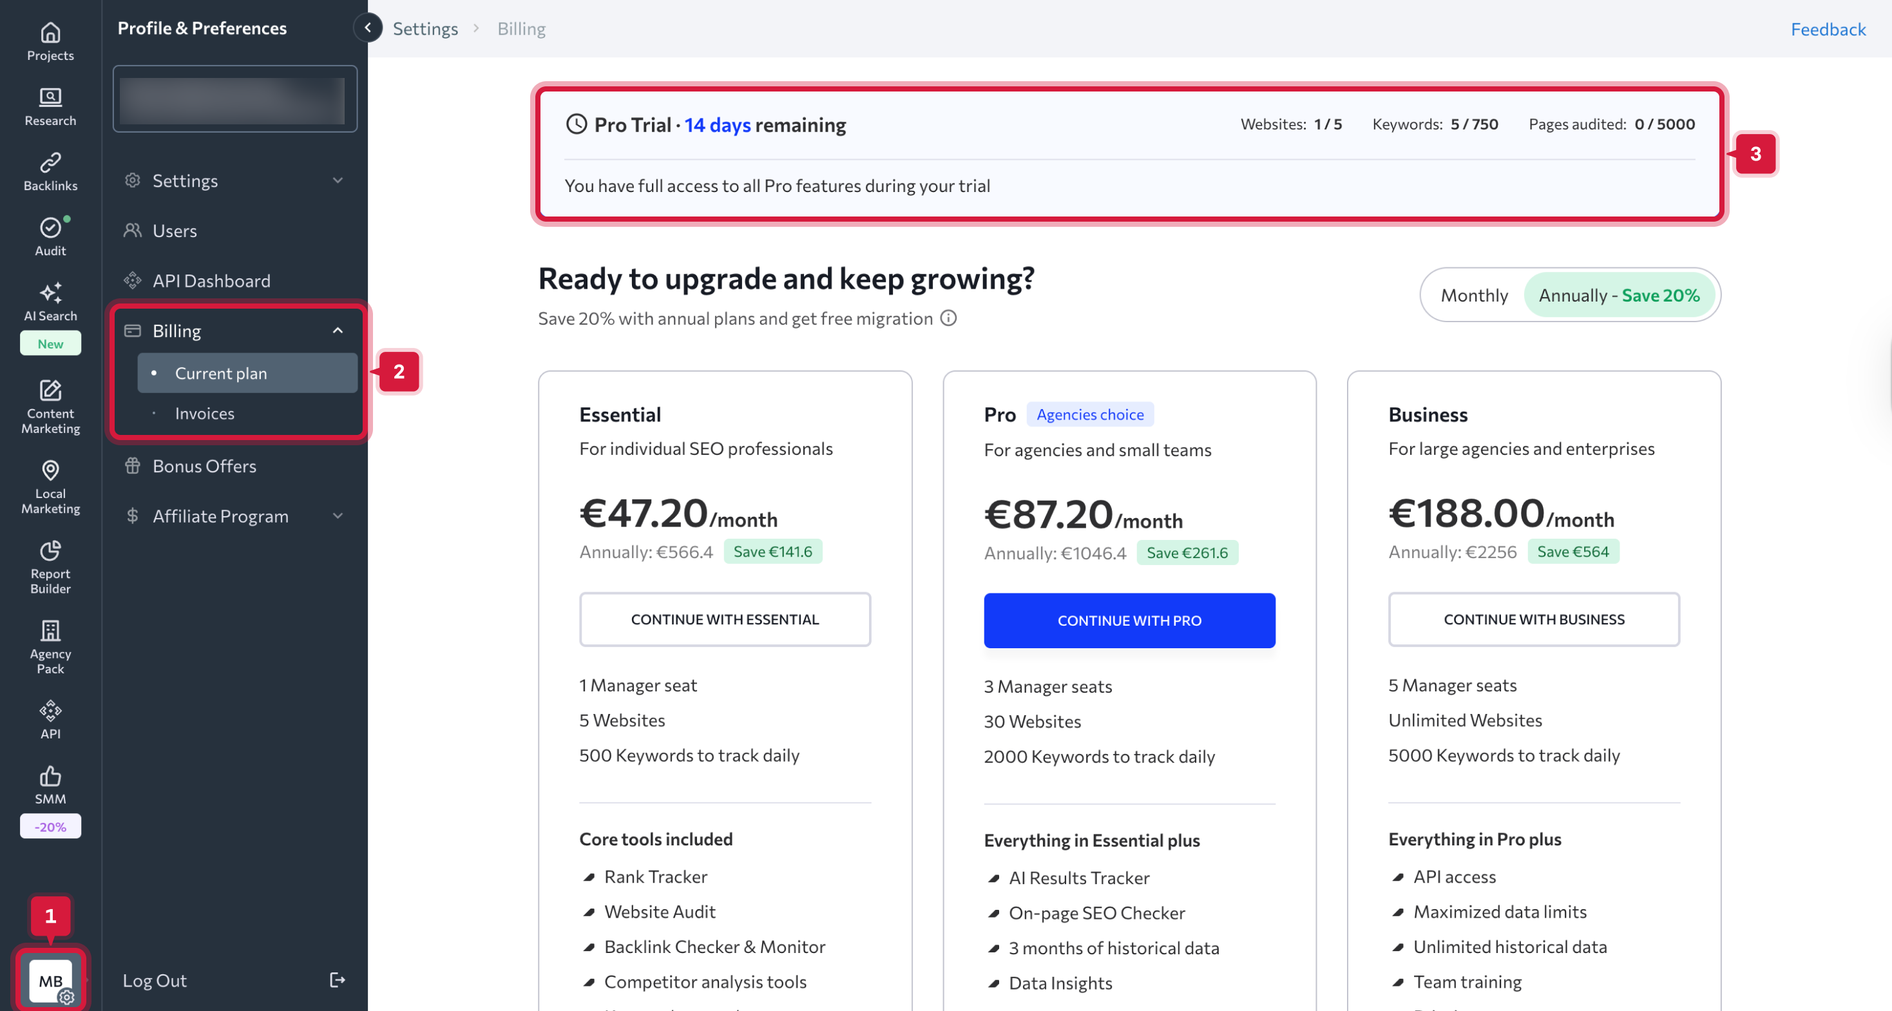
Task: Open the Audit checkmark icon
Action: click(50, 227)
